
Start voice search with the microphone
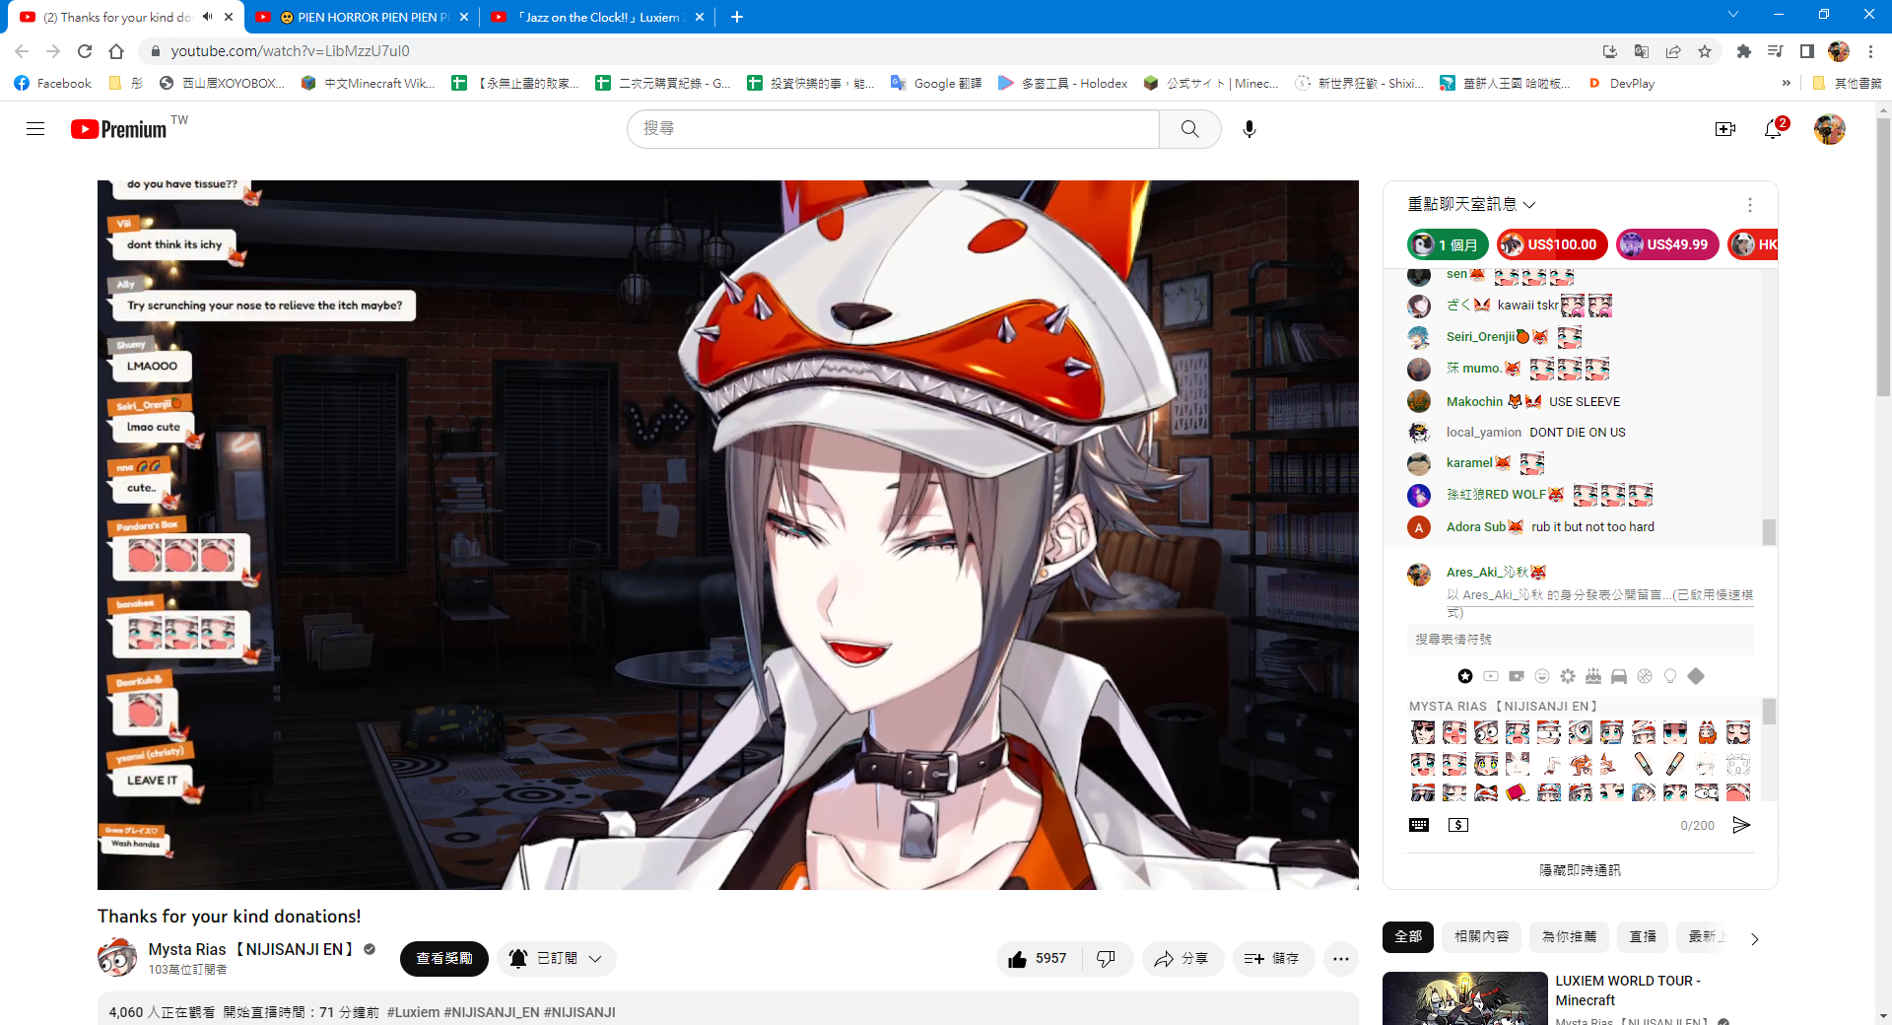[1250, 129]
